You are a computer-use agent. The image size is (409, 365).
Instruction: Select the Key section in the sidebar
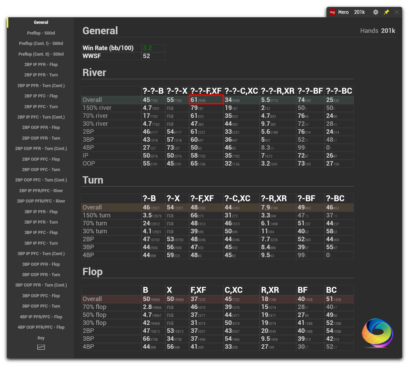point(41,338)
